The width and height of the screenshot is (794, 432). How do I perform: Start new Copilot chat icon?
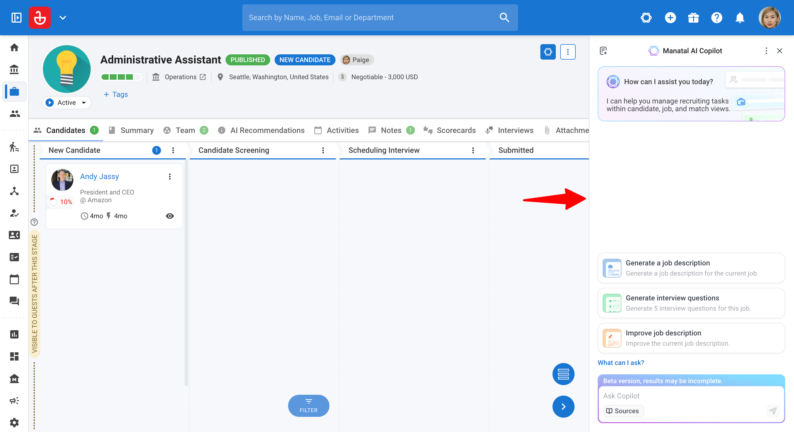603,51
